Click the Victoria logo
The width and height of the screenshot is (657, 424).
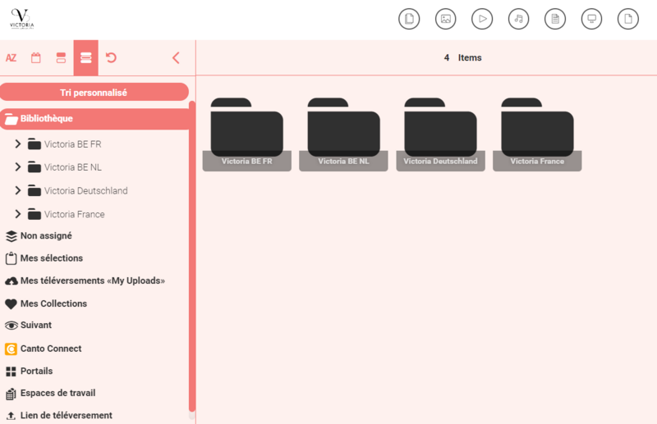coord(22,19)
